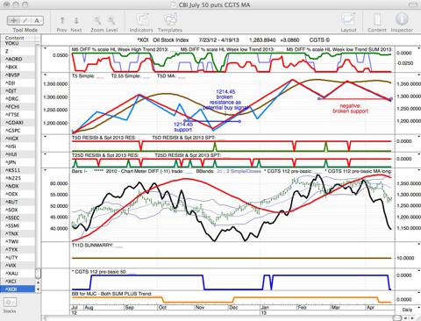Collapse the M5 DIFF pane disclosure triangle

click(46, 48)
